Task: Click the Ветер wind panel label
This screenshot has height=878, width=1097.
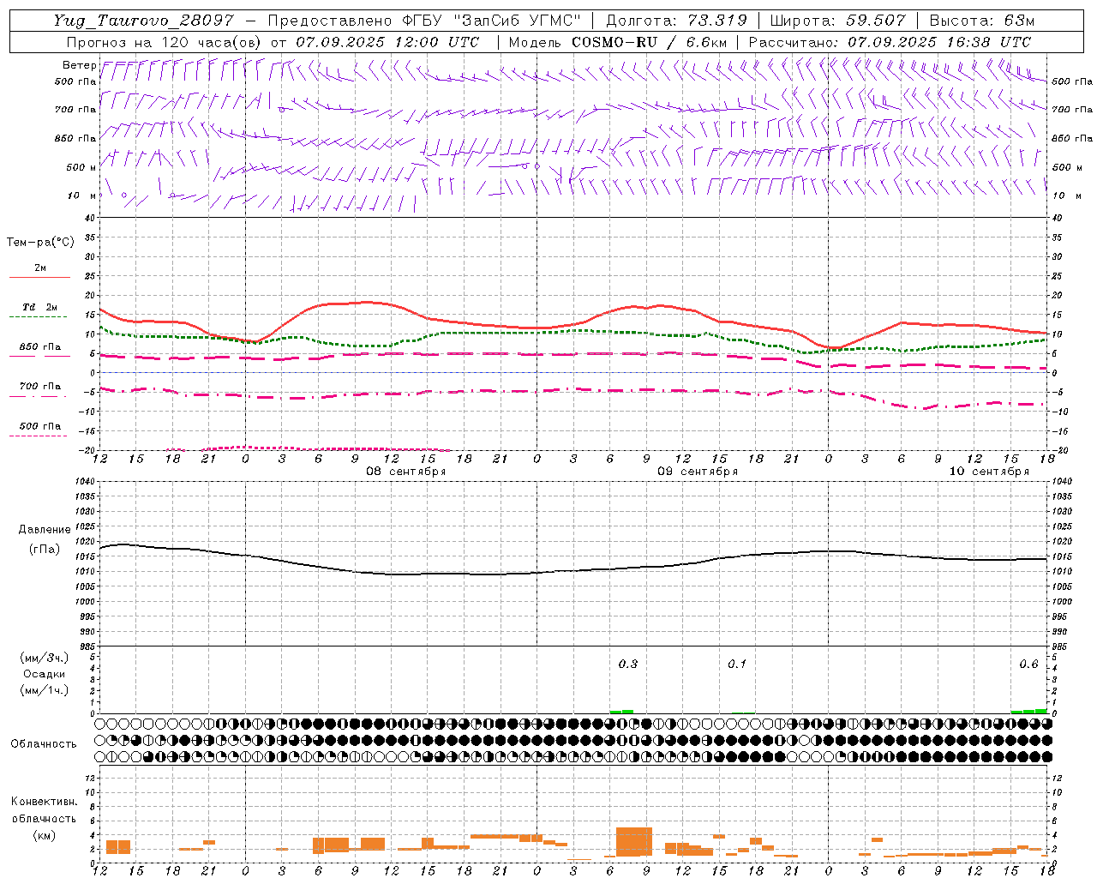Action: 79,65
